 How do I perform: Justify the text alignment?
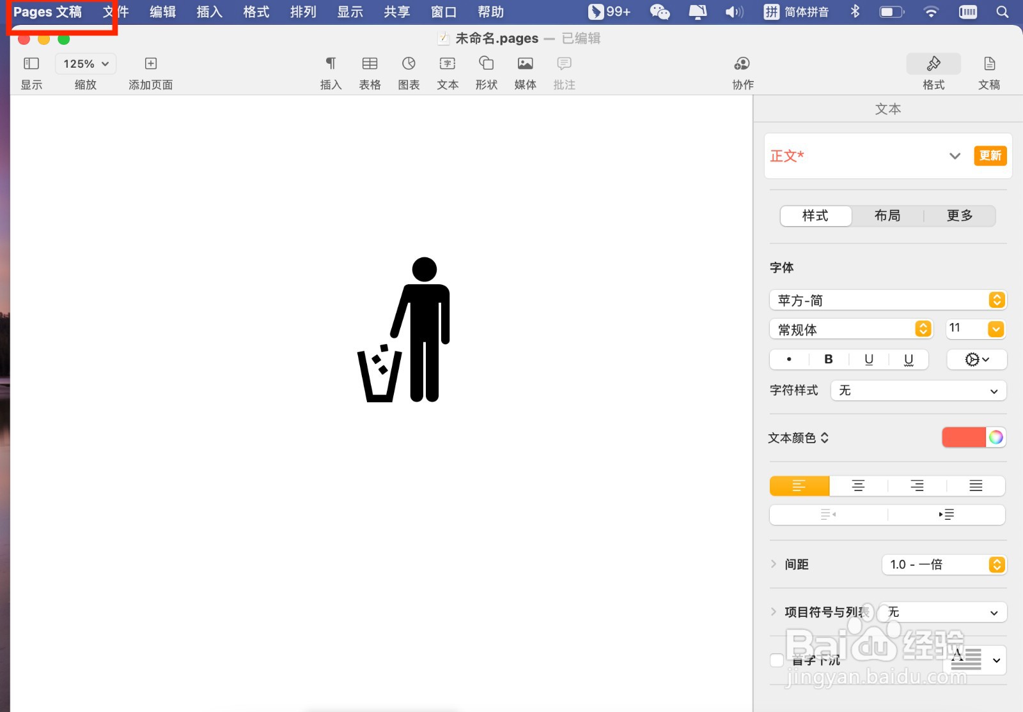point(976,486)
